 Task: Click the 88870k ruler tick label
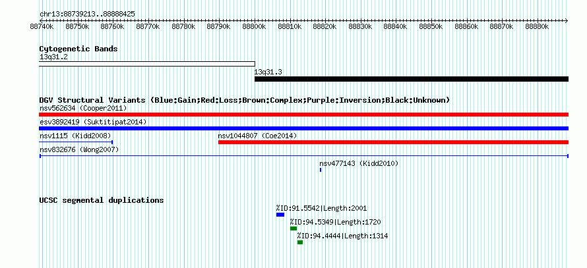click(502, 27)
